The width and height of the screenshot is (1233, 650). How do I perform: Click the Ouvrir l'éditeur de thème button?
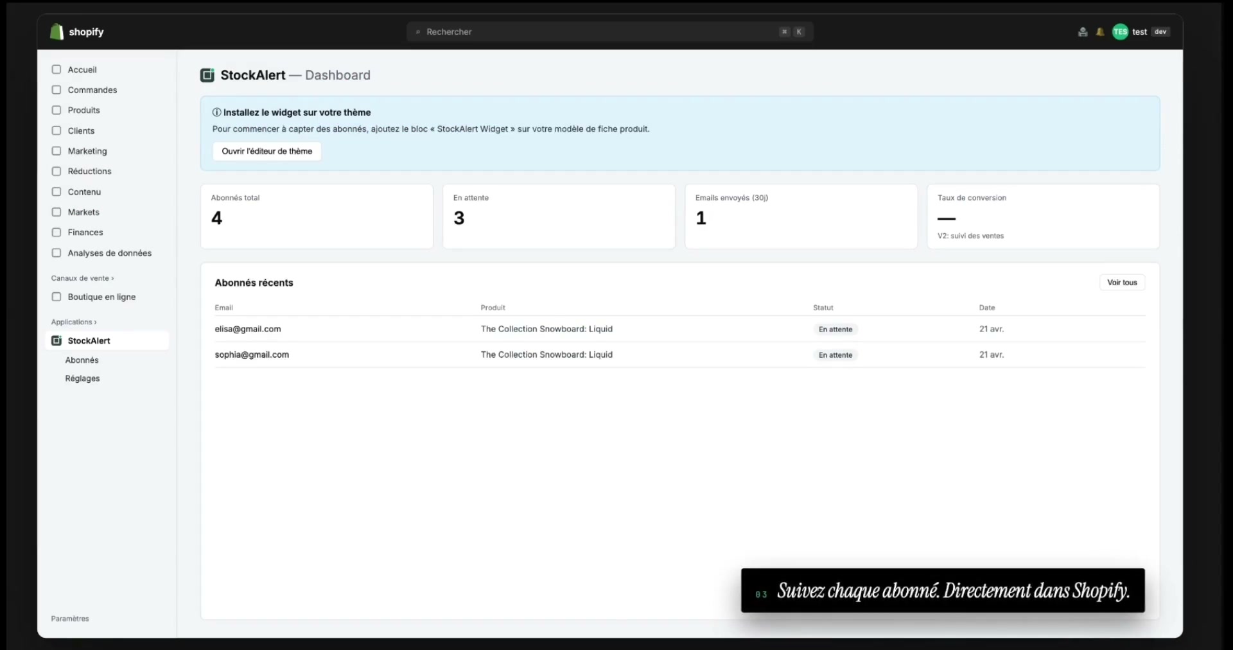[x=267, y=152]
